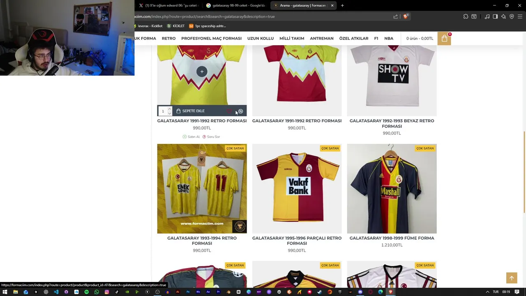
Task: Click the Show TV white jersey image
Action: [392, 81]
